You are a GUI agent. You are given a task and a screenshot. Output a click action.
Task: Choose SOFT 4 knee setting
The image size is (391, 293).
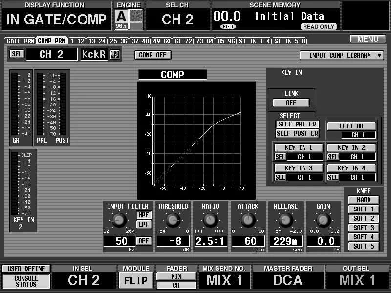(364, 237)
